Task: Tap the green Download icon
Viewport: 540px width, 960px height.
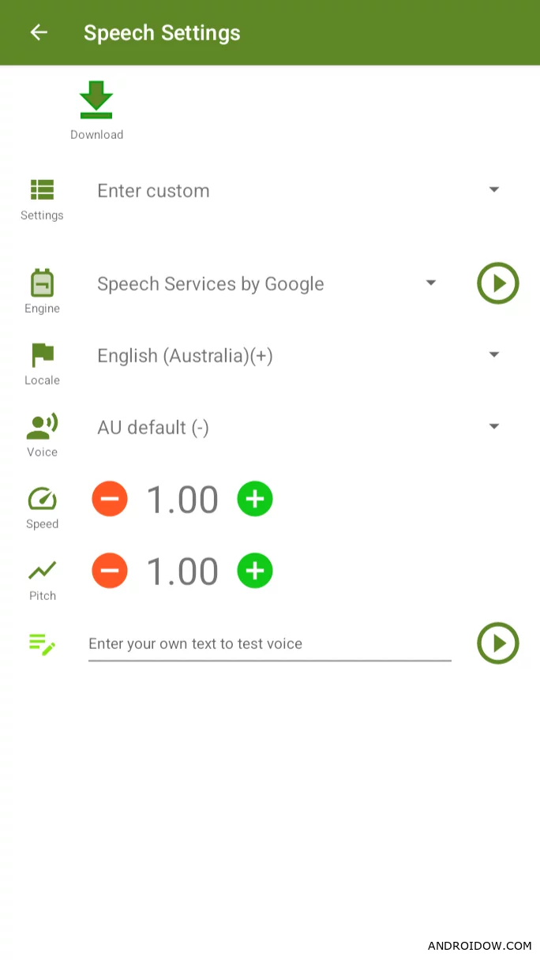Action: click(96, 100)
